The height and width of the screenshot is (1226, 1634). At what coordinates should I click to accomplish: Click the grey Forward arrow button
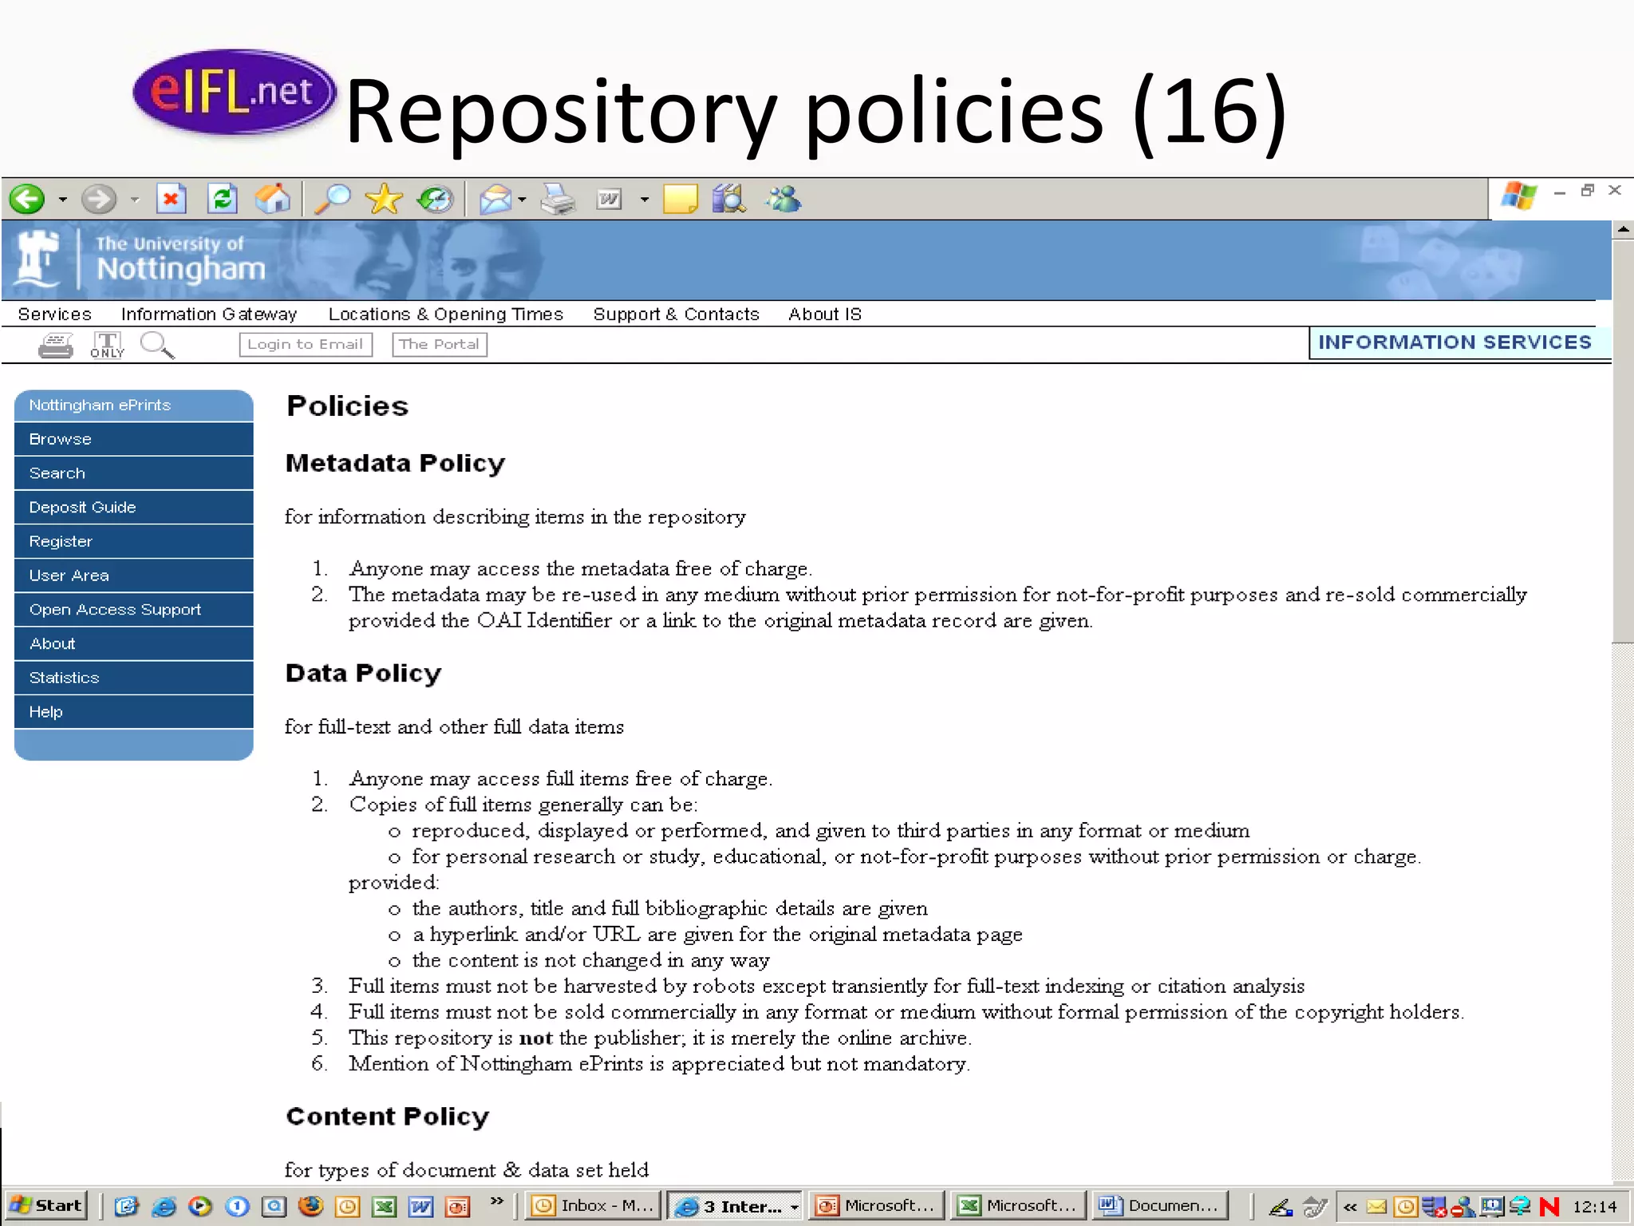click(x=99, y=199)
